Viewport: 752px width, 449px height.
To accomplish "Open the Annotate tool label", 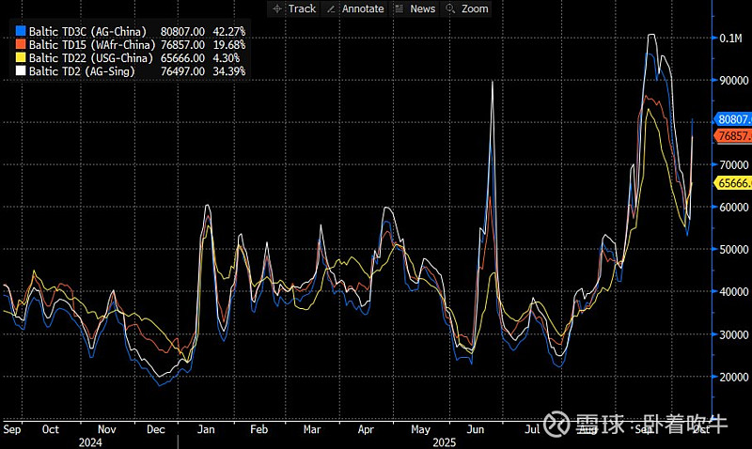I will pyautogui.click(x=363, y=8).
